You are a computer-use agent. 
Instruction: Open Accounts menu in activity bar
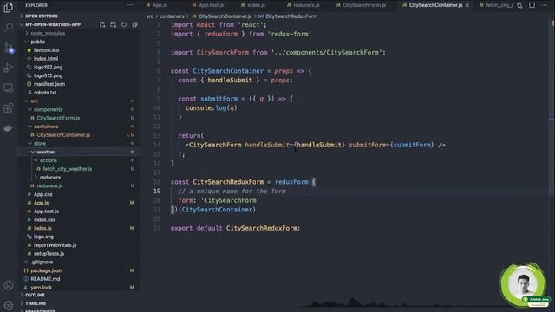pyautogui.click(x=8, y=285)
